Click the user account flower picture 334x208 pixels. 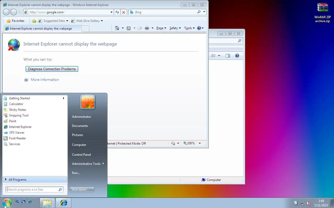click(x=88, y=102)
